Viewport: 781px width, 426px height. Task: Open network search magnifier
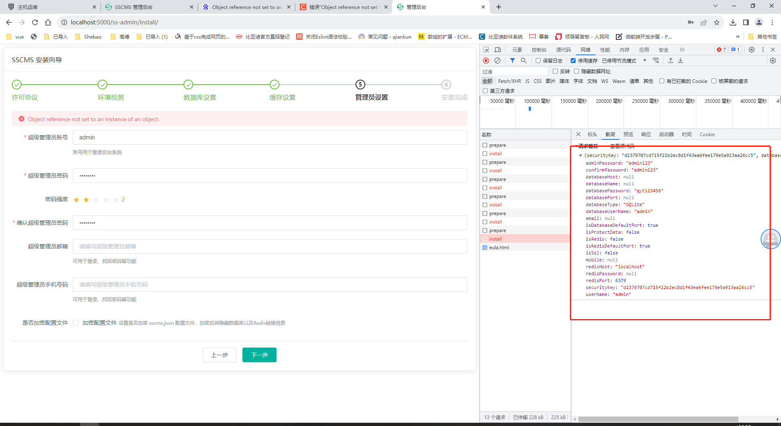click(x=524, y=61)
